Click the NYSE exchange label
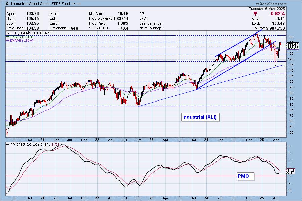 (x=76, y=4)
